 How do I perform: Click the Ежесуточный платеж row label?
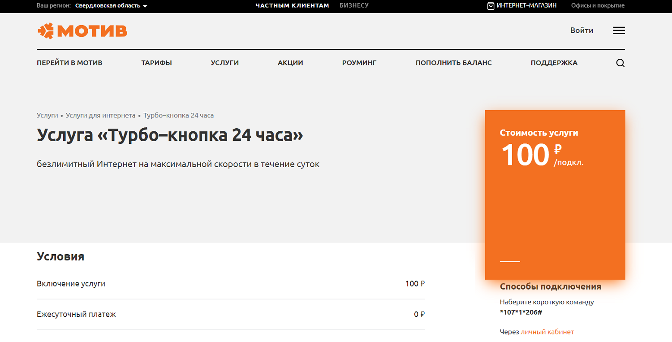click(76, 314)
